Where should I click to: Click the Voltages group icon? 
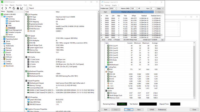(106, 72)
